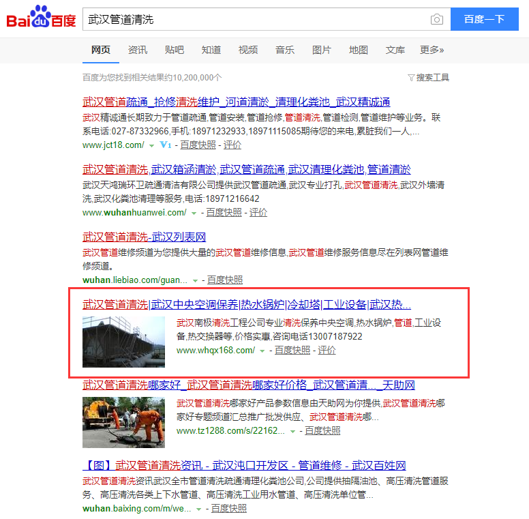Open result 武汉管道清洗哪家好 天助网
The height and width of the screenshot is (519, 529).
pos(249,385)
